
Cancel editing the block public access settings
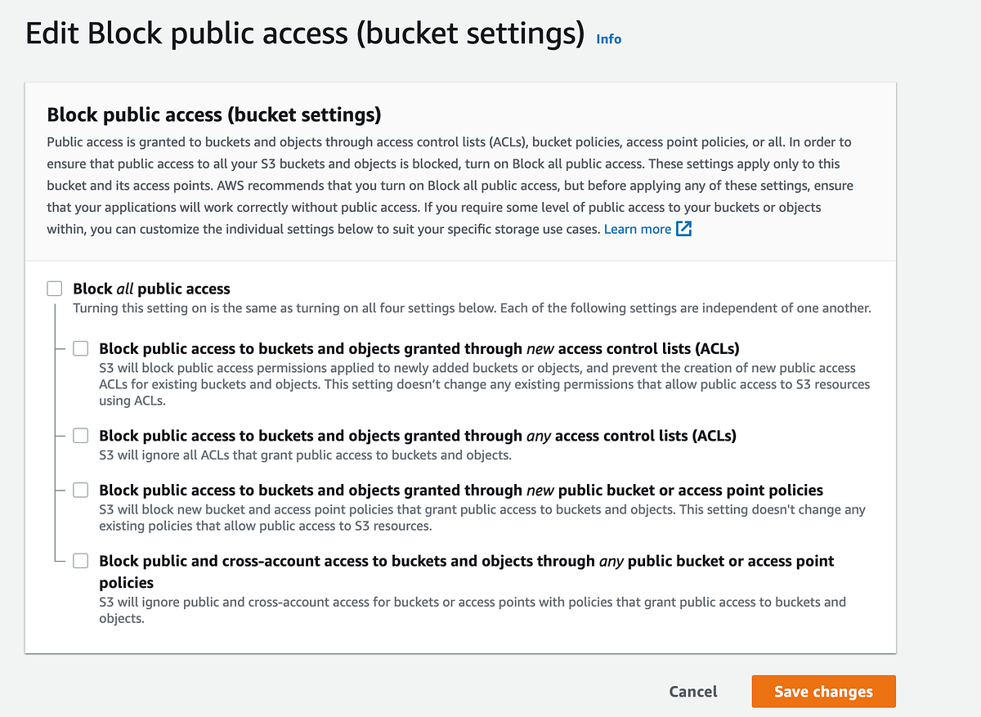click(x=692, y=691)
